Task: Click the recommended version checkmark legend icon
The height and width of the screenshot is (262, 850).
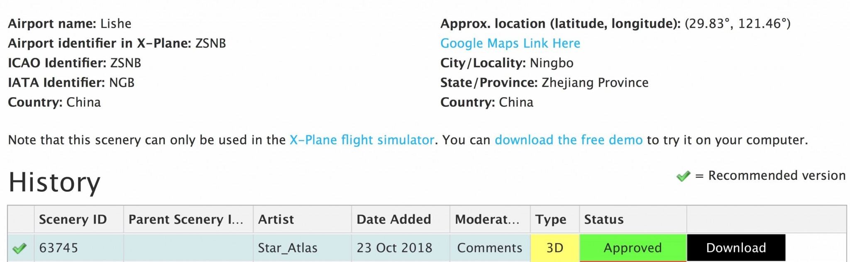Action: pos(683,176)
